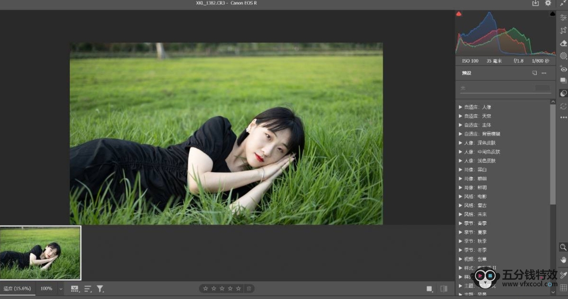The height and width of the screenshot is (299, 568).
Task: Select the Crop and Rotate tool
Action: [563, 30]
